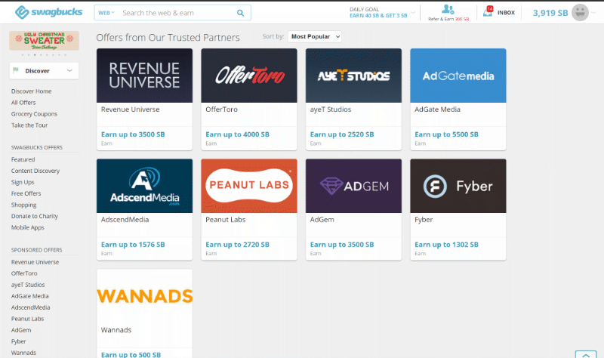This screenshot has height=358, width=604.
Task: Open Grocery Coupons sidebar link
Action: pyautogui.click(x=34, y=114)
